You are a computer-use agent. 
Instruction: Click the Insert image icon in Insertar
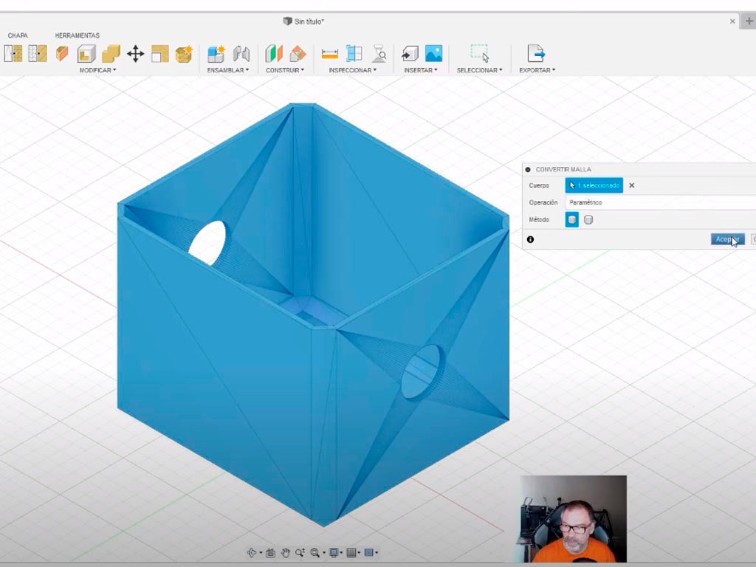[x=434, y=53]
